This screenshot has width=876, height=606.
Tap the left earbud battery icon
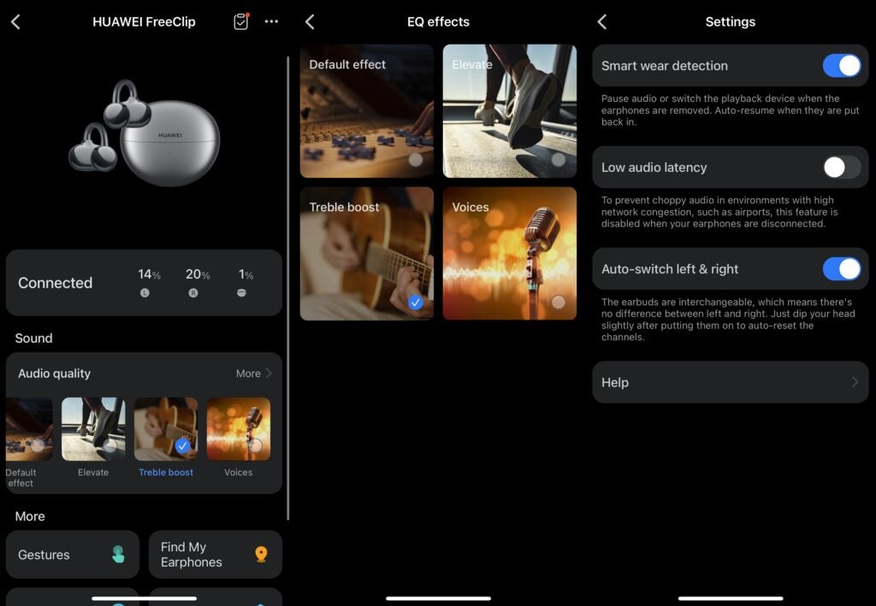tap(145, 293)
